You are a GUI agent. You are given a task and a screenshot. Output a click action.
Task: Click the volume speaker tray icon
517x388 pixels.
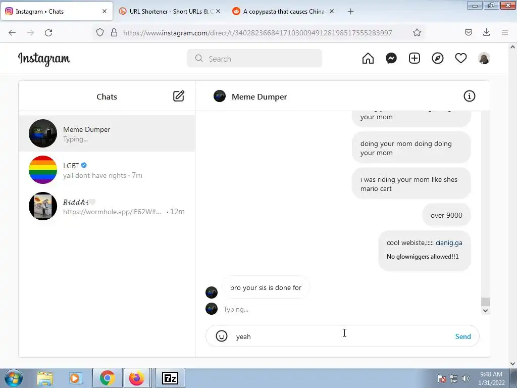coord(466,378)
